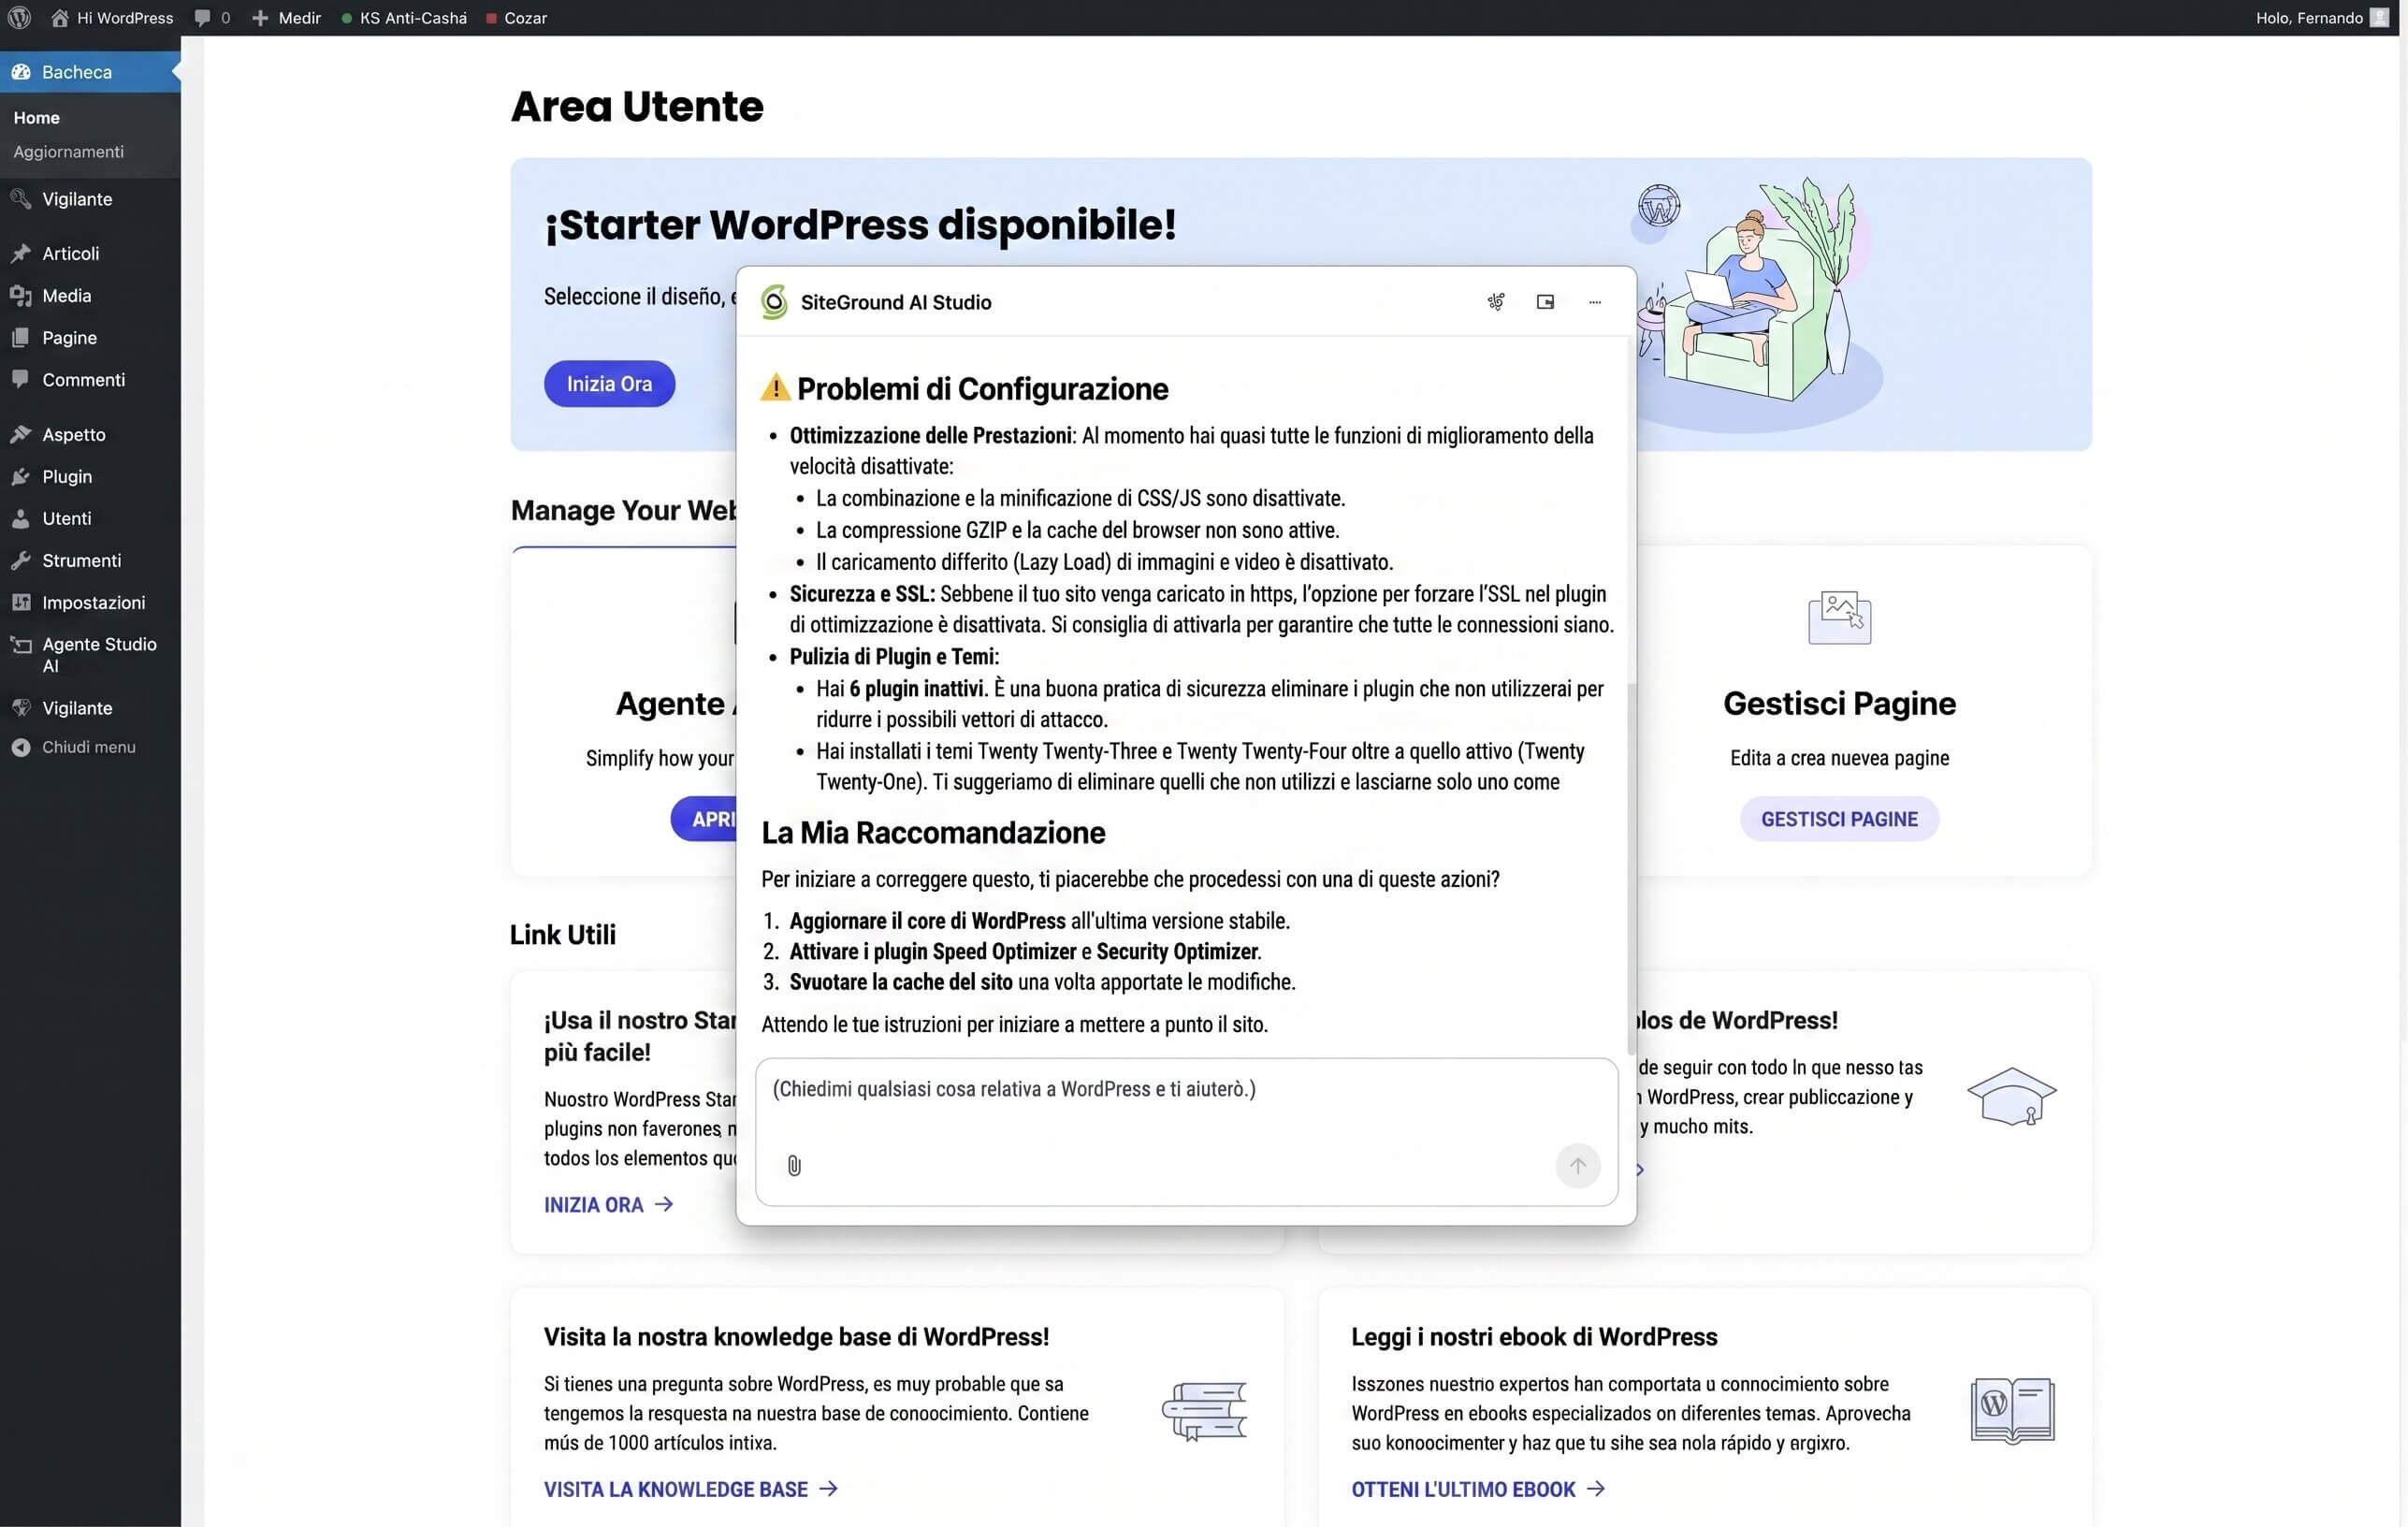This screenshot has height=1527, width=2408.
Task: Click Utenti person icon in sidebar
Action: pos(21,519)
